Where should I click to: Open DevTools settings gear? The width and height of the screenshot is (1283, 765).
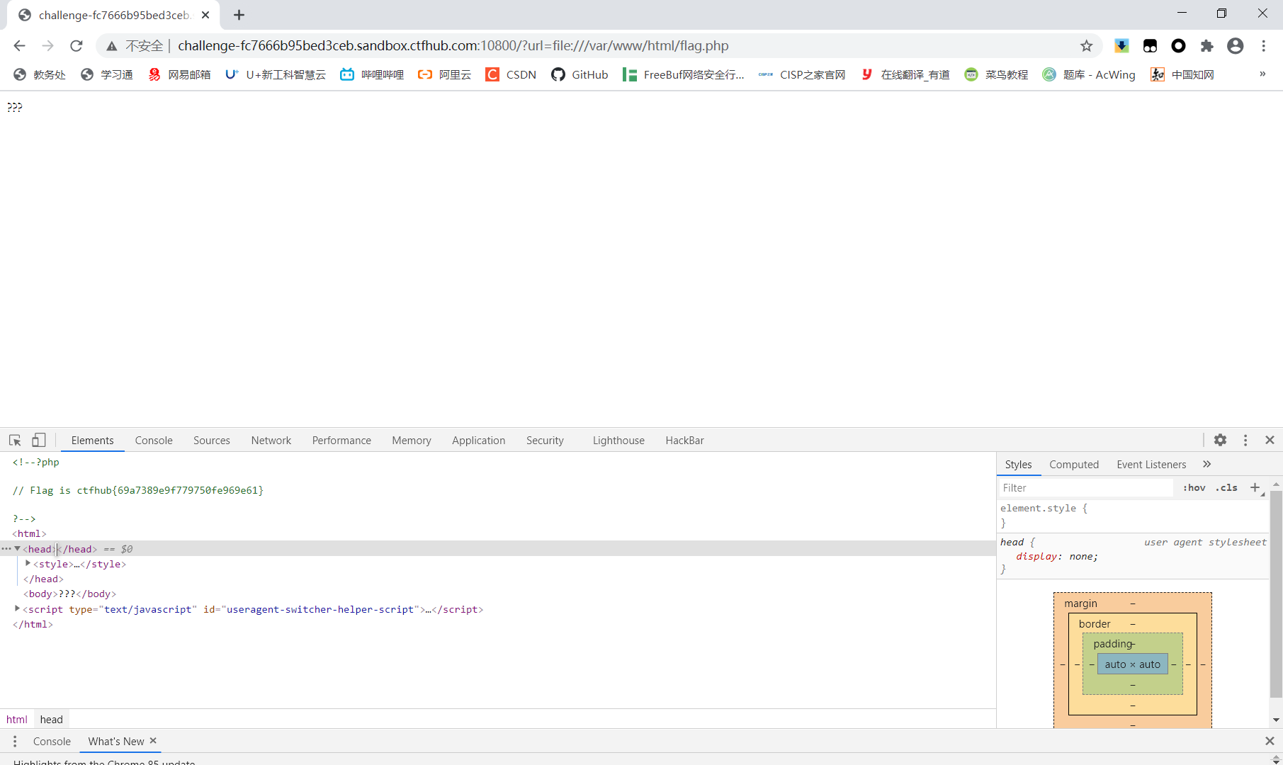[x=1220, y=440]
